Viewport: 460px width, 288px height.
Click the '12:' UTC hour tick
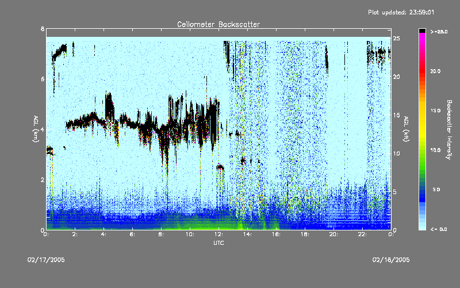218,234
